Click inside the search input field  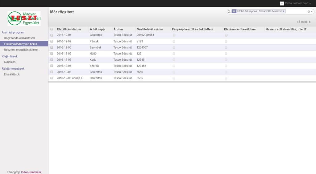tap(296, 11)
